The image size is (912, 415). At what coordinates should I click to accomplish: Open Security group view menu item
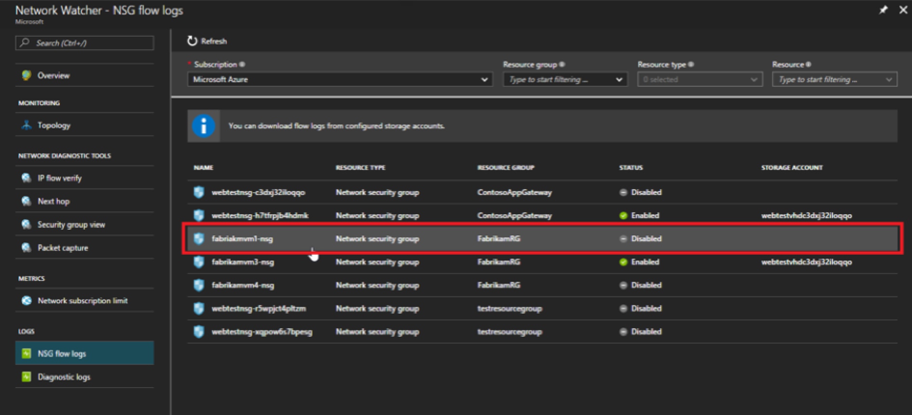[71, 224]
